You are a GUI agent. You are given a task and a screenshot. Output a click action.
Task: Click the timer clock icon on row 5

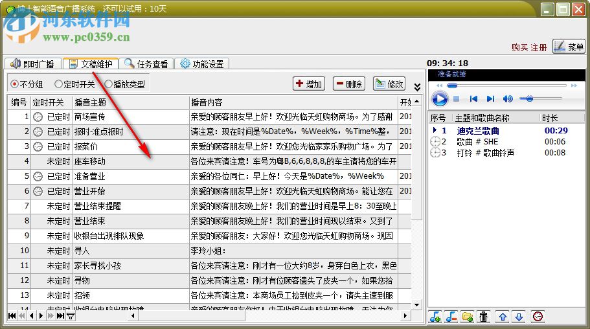[38, 177]
